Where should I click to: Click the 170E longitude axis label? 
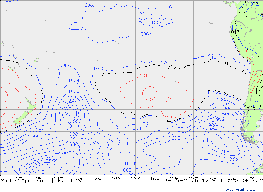[20, 178]
